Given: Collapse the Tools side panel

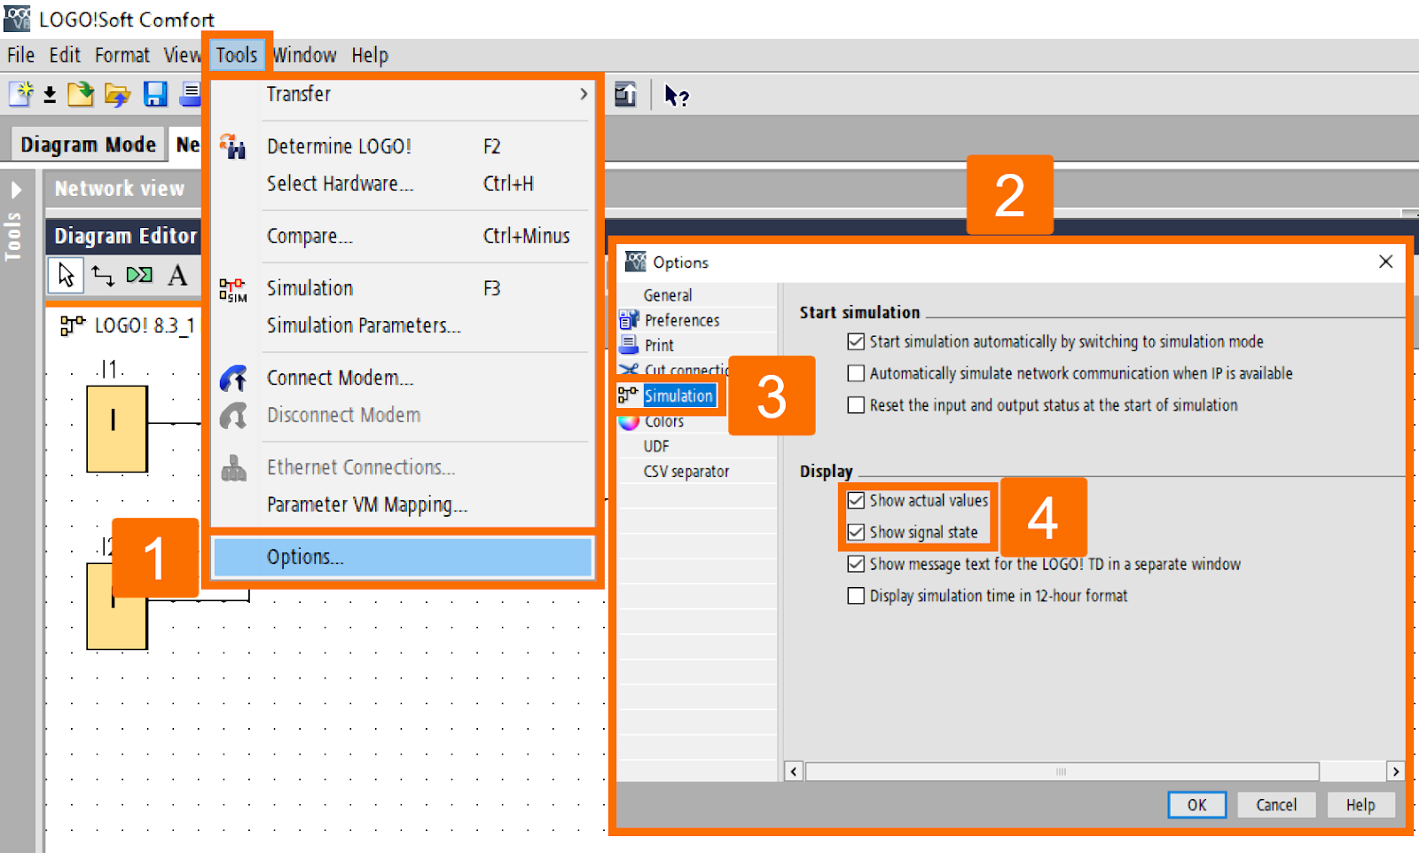Looking at the screenshot, I should pos(16,189).
